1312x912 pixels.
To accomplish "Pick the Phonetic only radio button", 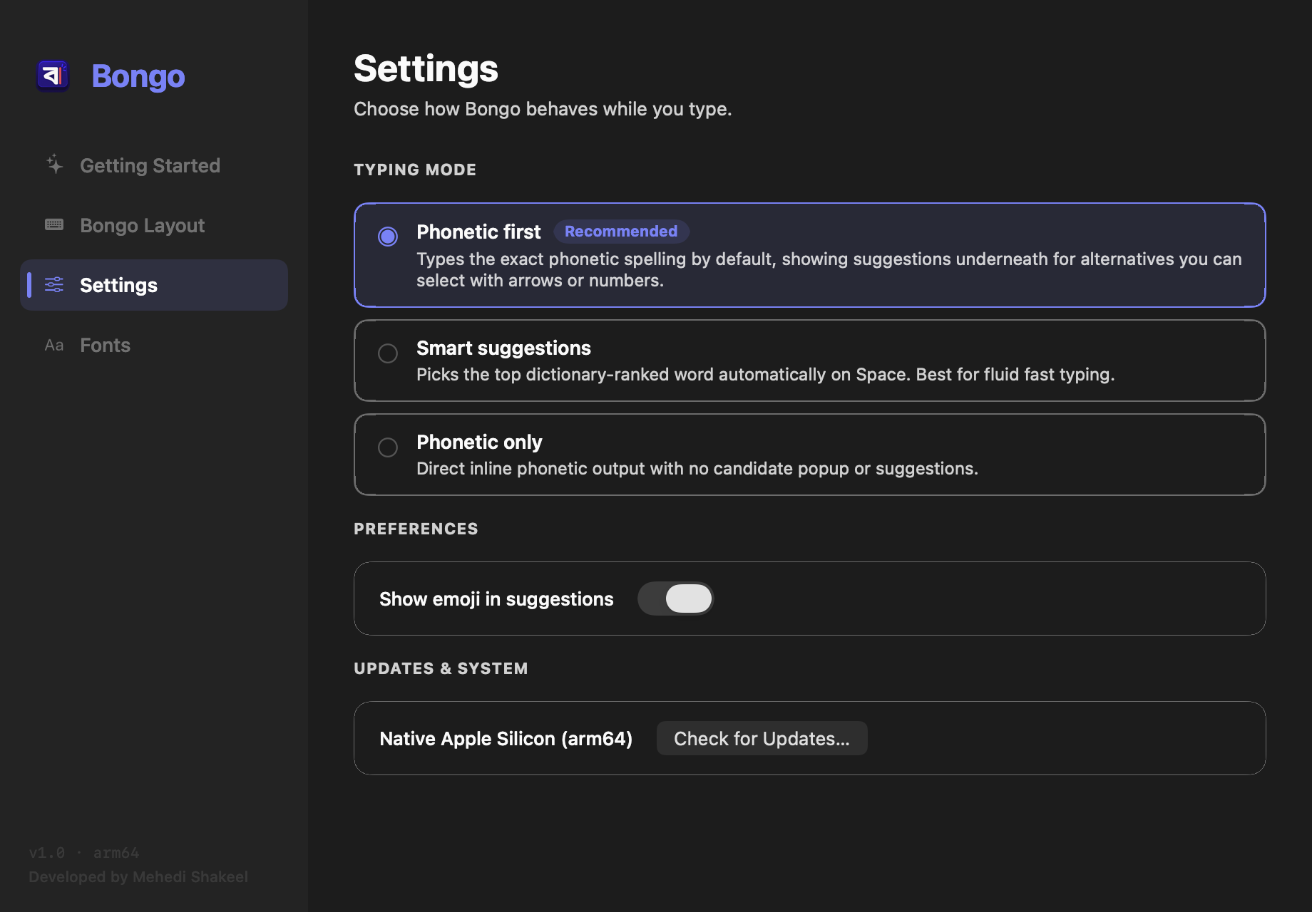I will 388,447.
